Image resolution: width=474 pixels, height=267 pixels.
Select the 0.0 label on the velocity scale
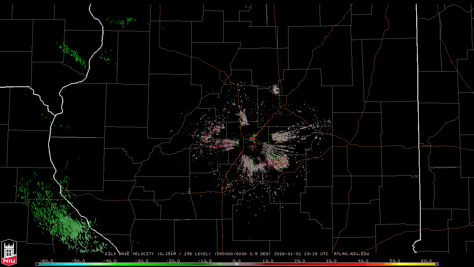coord(237,261)
